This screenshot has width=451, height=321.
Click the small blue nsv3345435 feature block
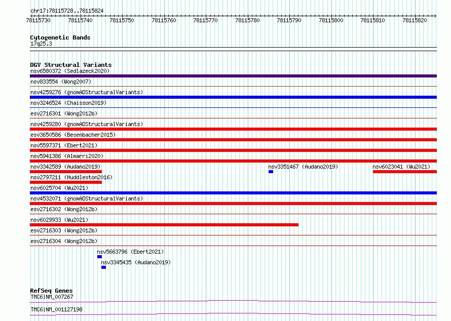coord(103,267)
